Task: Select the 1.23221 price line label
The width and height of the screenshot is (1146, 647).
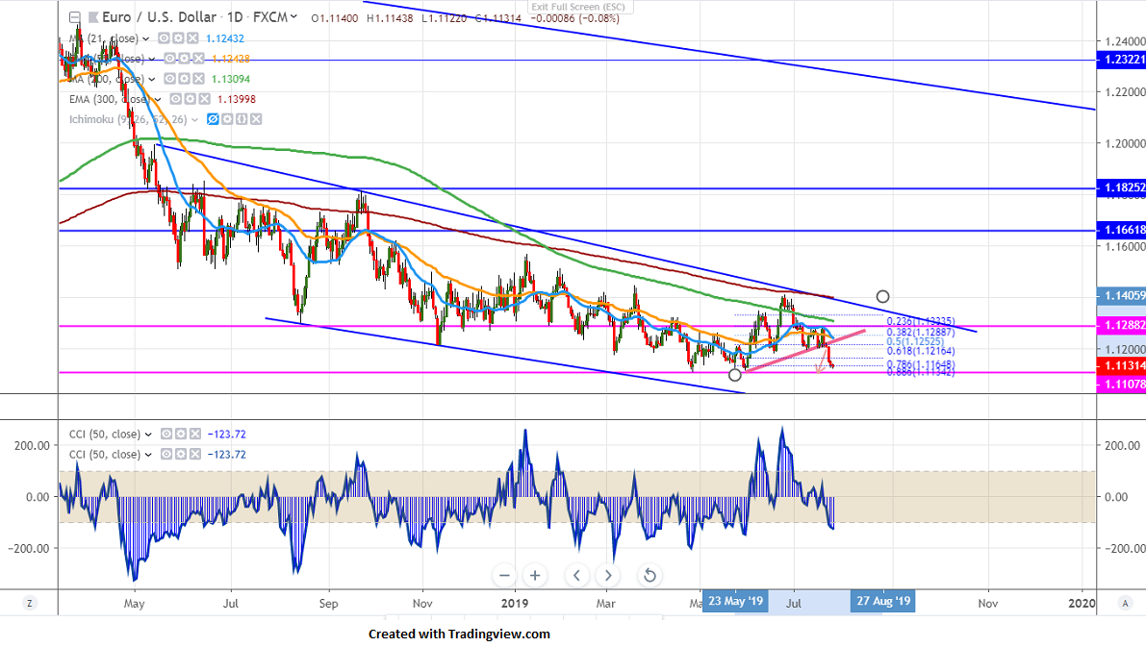Action: [1121, 61]
